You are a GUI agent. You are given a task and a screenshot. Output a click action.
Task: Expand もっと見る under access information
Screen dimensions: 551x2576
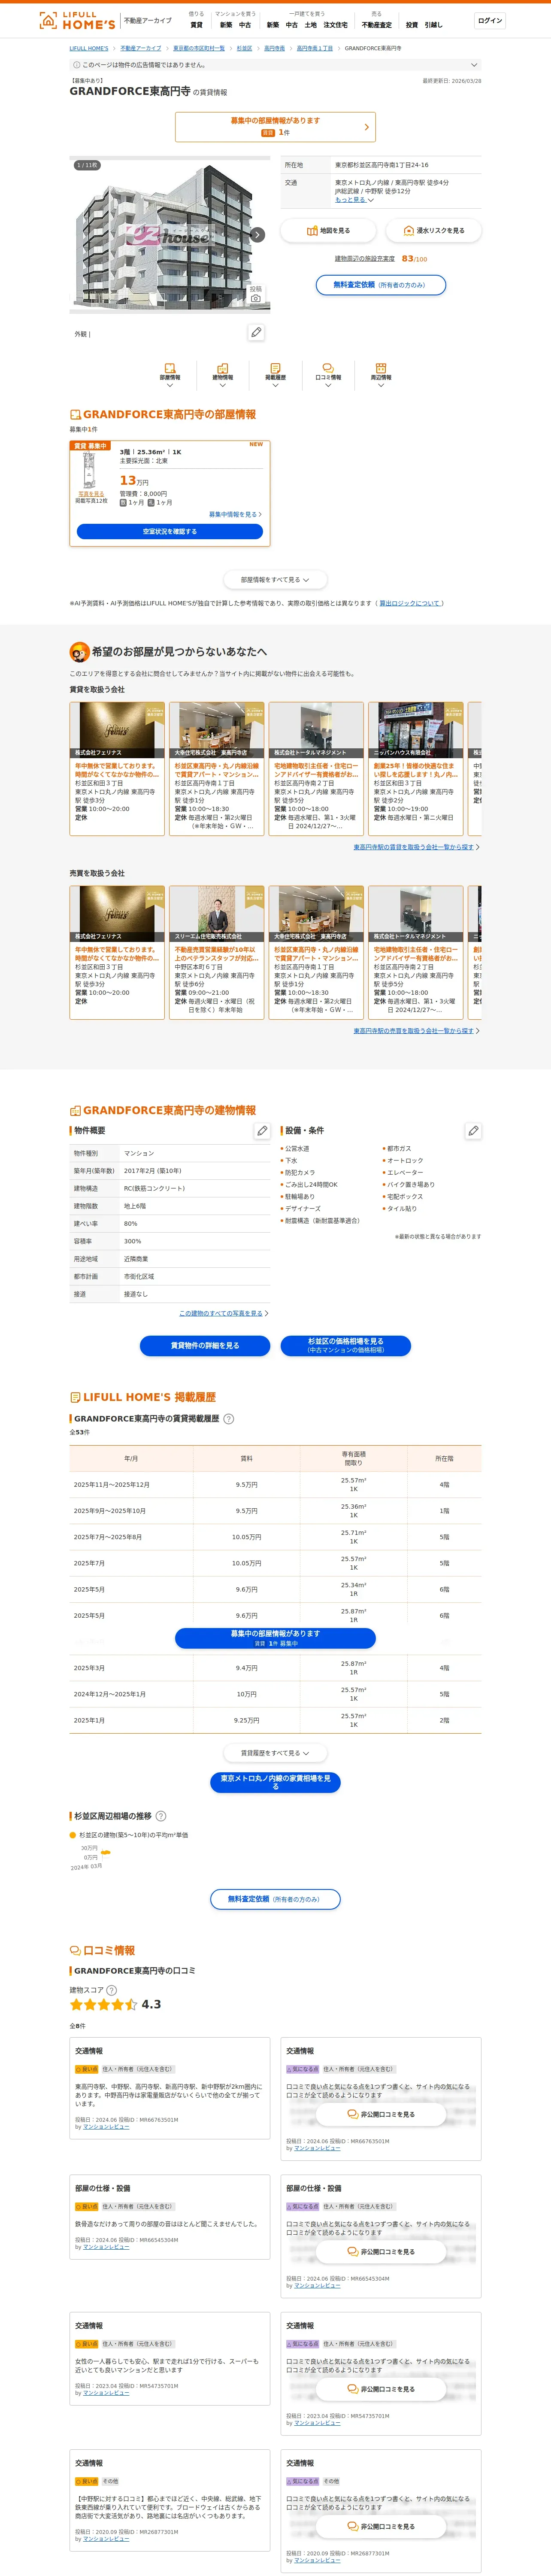pos(354,200)
